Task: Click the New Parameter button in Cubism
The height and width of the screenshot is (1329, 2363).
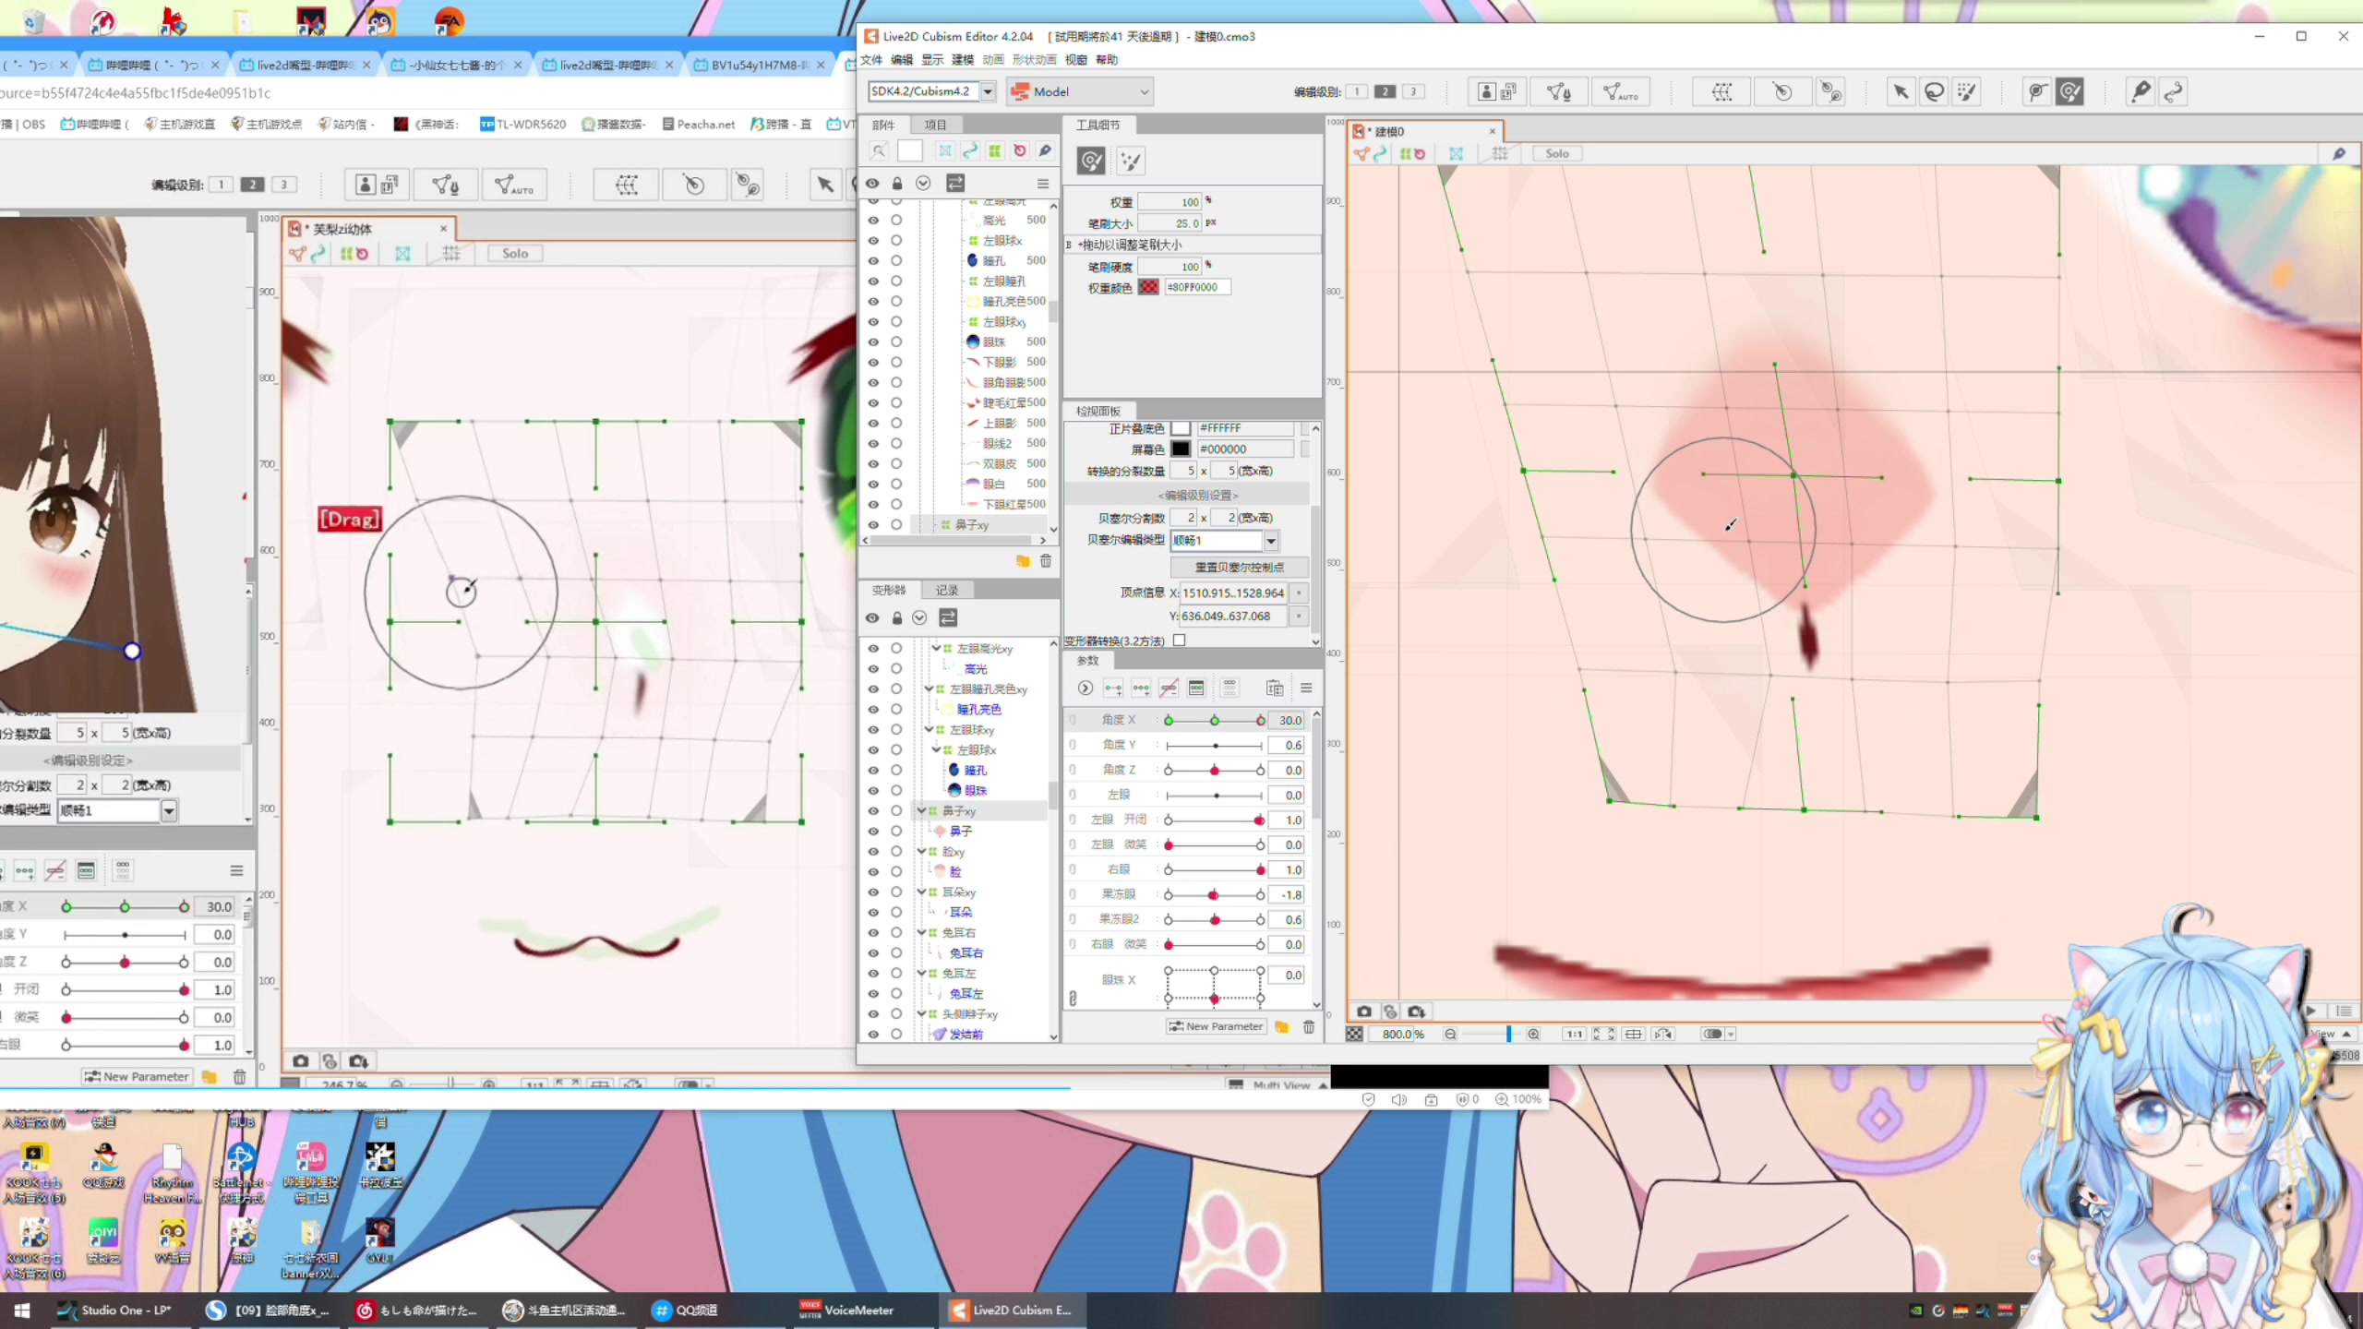Action: pos(1216,1026)
